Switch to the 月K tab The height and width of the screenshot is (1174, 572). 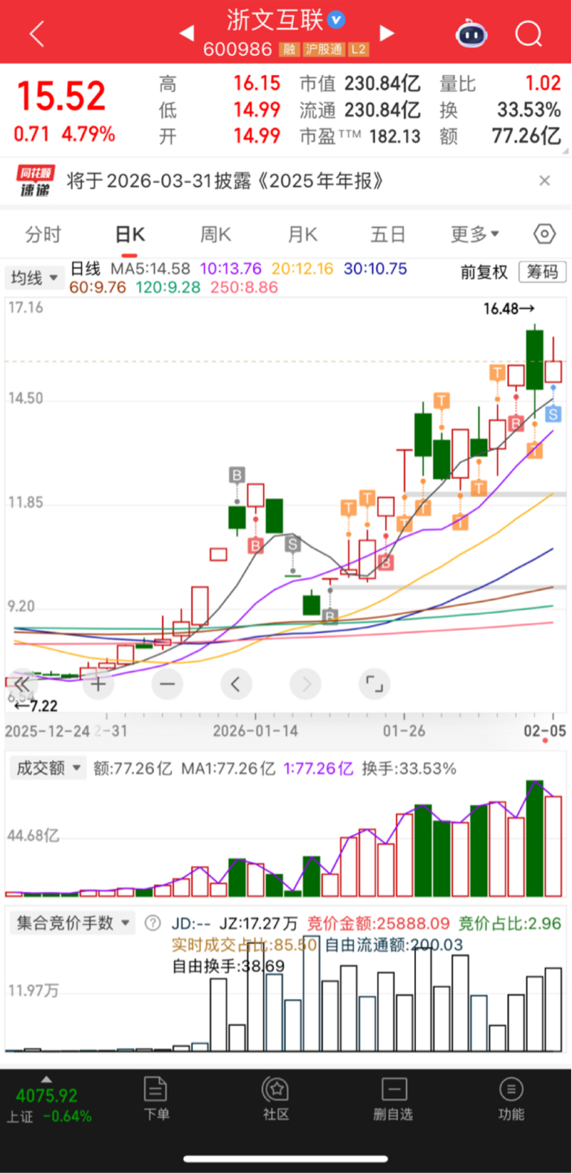click(x=303, y=235)
